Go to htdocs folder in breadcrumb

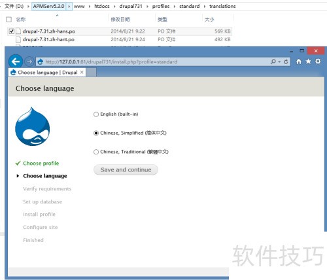pyautogui.click(x=102, y=7)
